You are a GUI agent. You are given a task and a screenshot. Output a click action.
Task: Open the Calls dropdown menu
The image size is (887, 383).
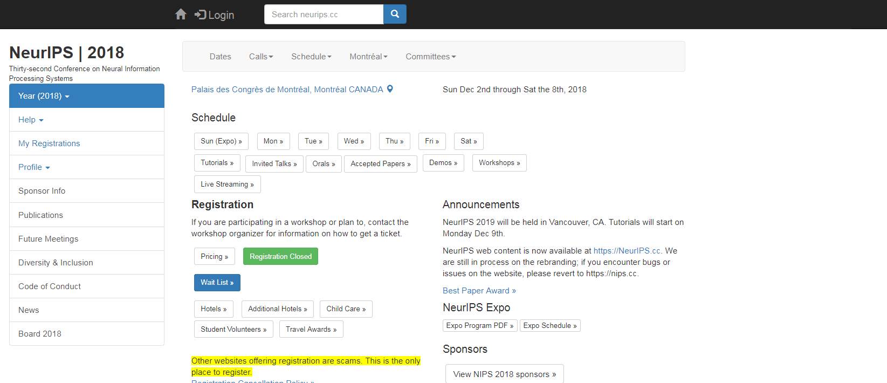coord(261,57)
